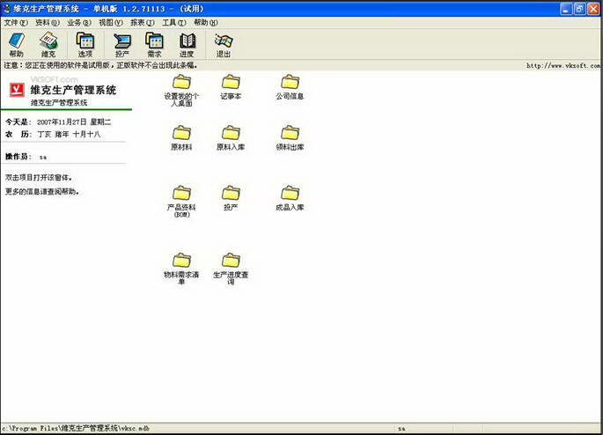Click the lunar date 丁亥 猪年 十月十八
Screen dimensions: 603x435
[69, 134]
